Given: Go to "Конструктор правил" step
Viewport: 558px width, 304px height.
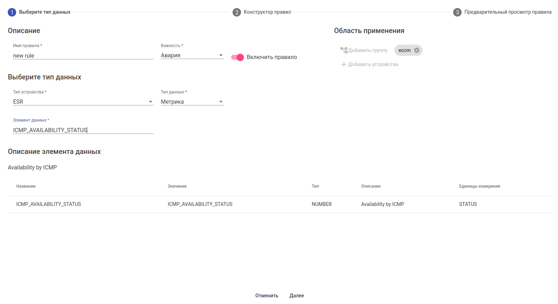Looking at the screenshot, I should coord(267,12).
